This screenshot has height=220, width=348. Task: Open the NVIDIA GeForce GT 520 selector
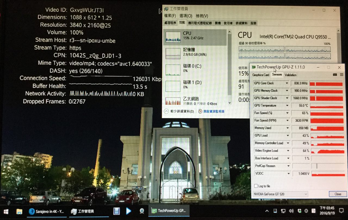(280, 194)
